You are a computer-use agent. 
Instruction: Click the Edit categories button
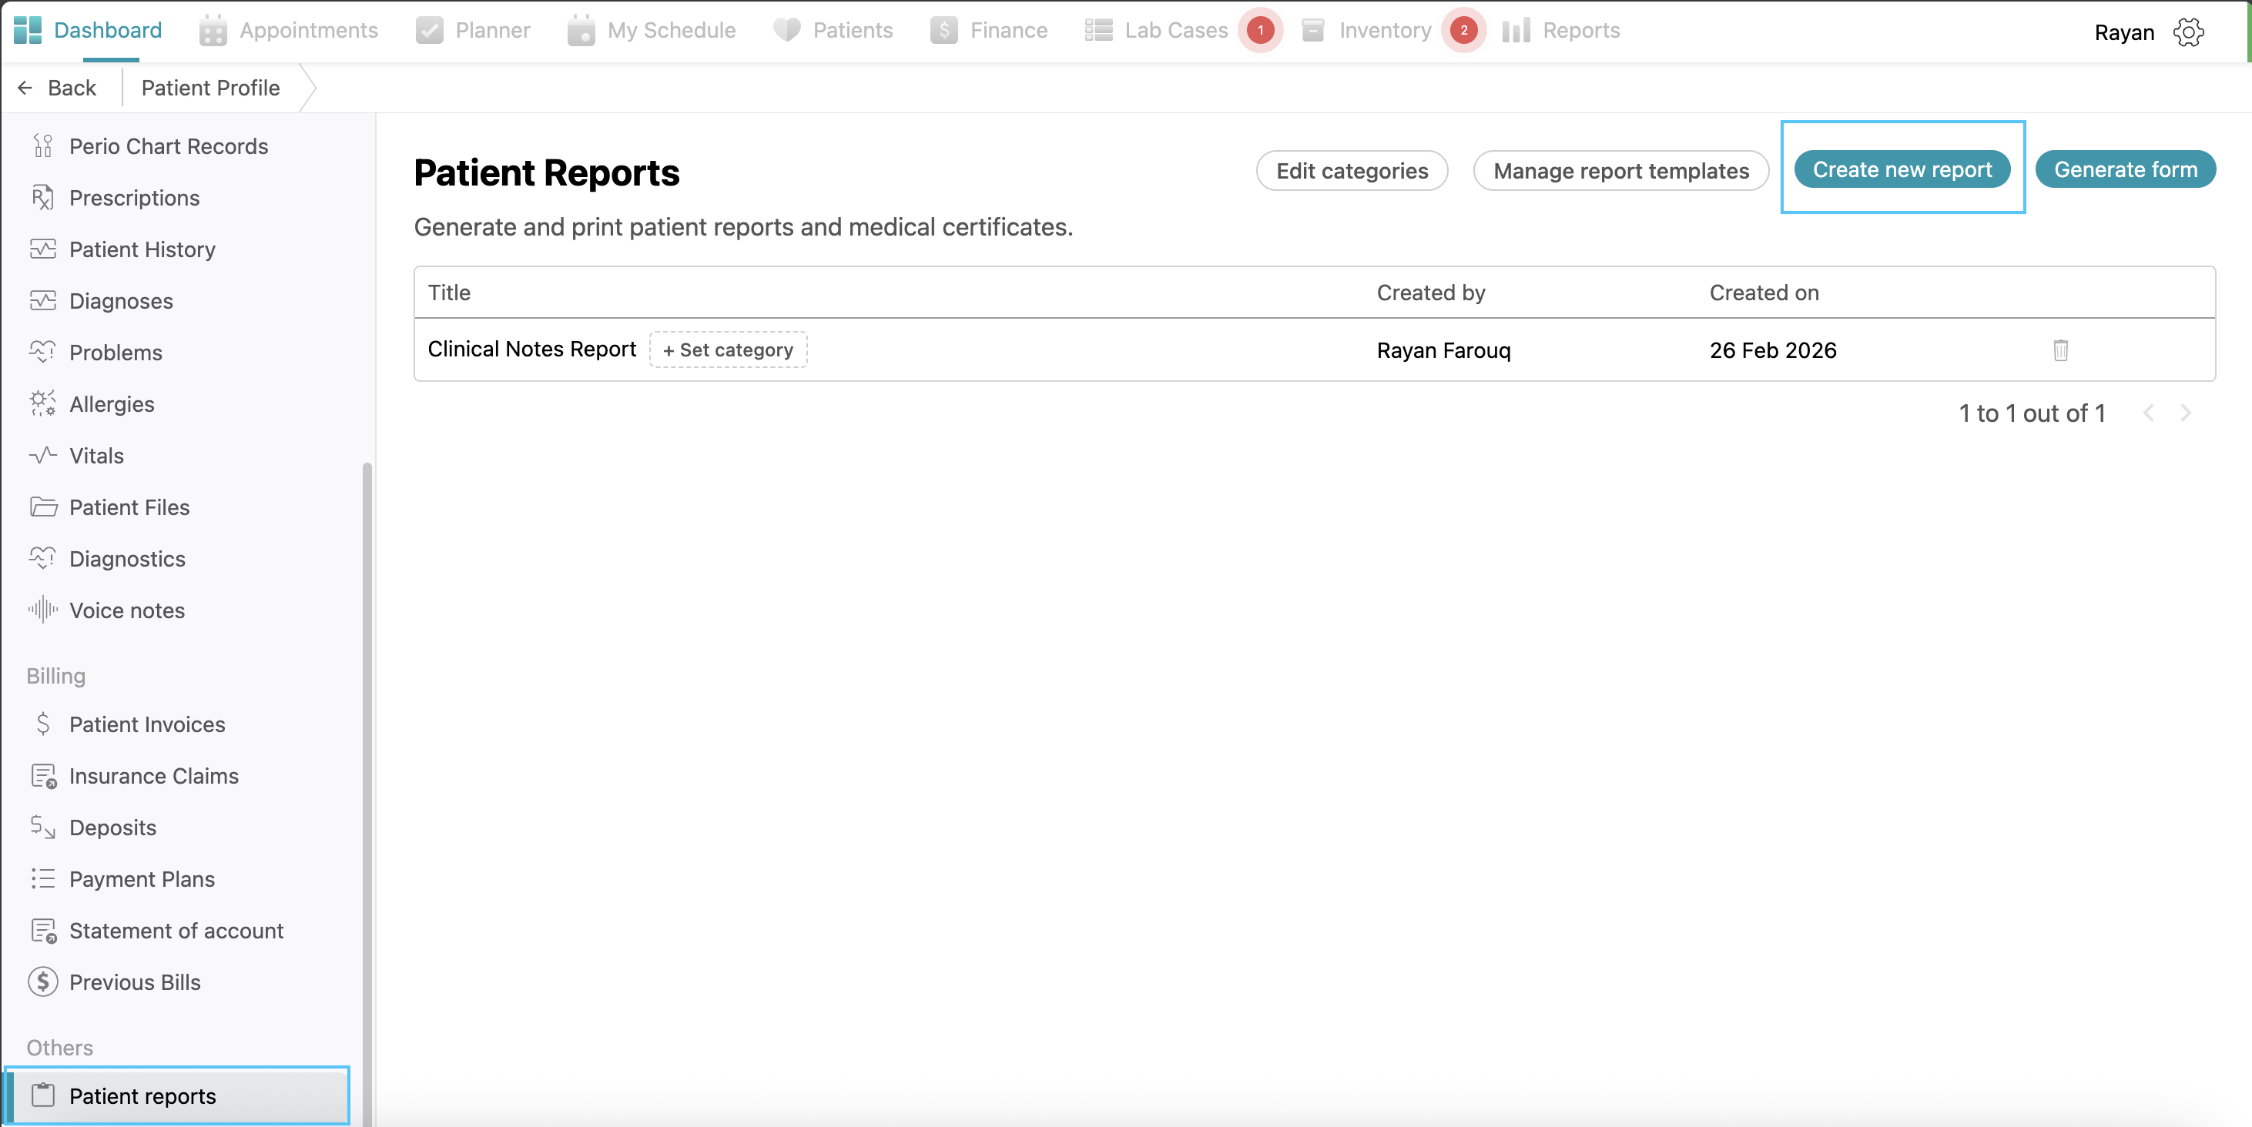1351,170
